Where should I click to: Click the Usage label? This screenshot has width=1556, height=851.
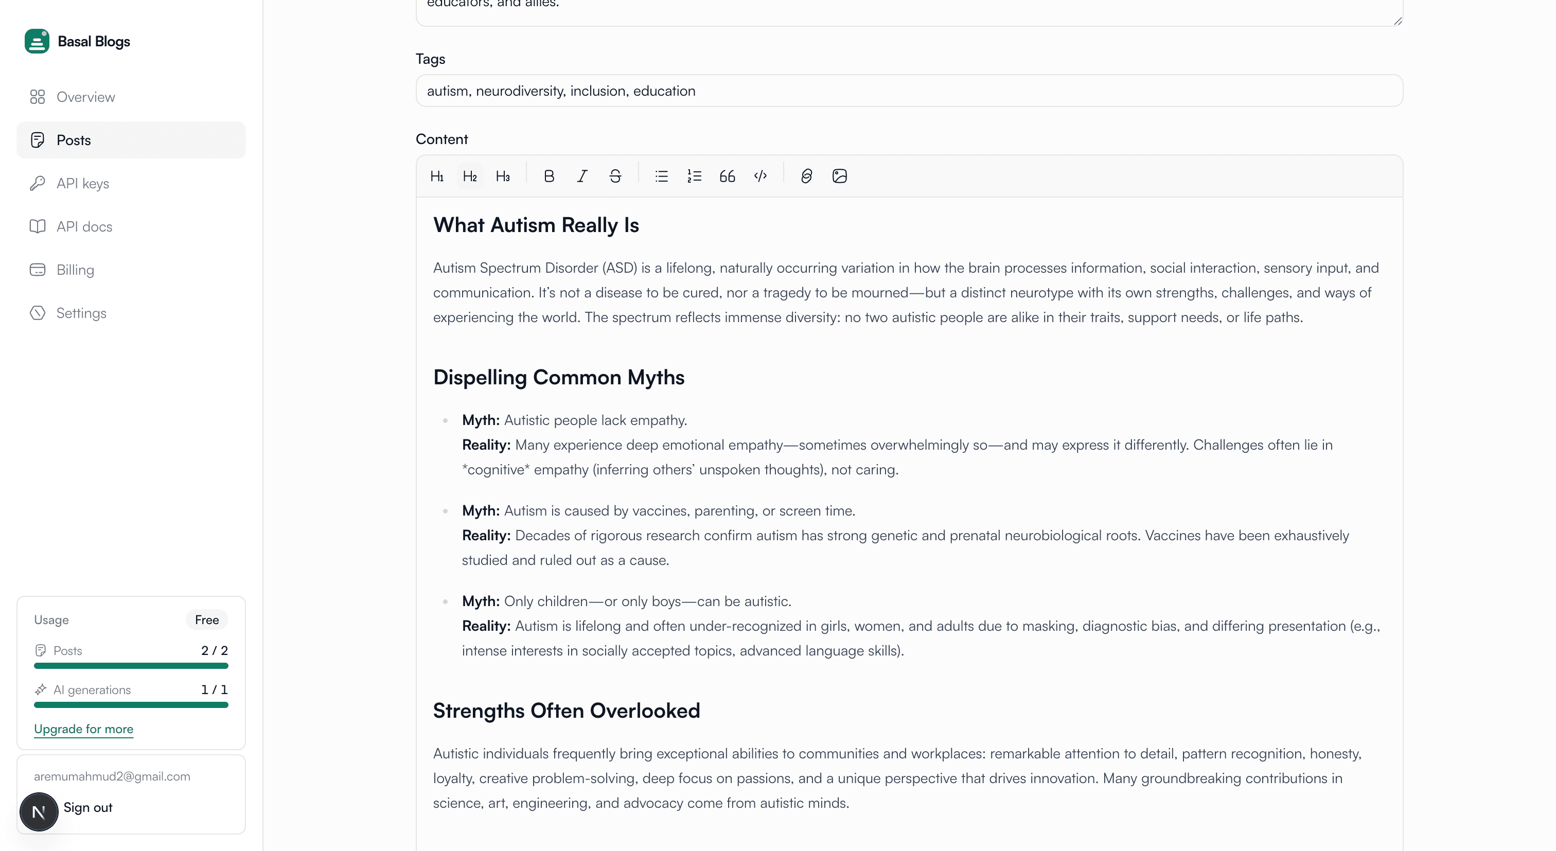click(x=51, y=619)
